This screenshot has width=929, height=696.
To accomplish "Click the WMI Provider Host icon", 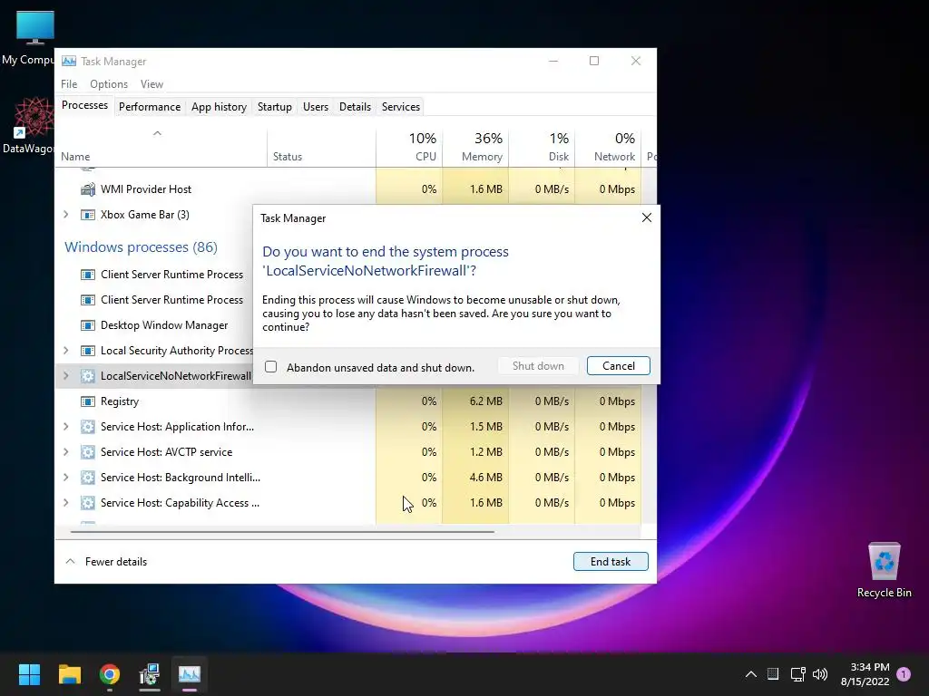I will click(x=88, y=189).
